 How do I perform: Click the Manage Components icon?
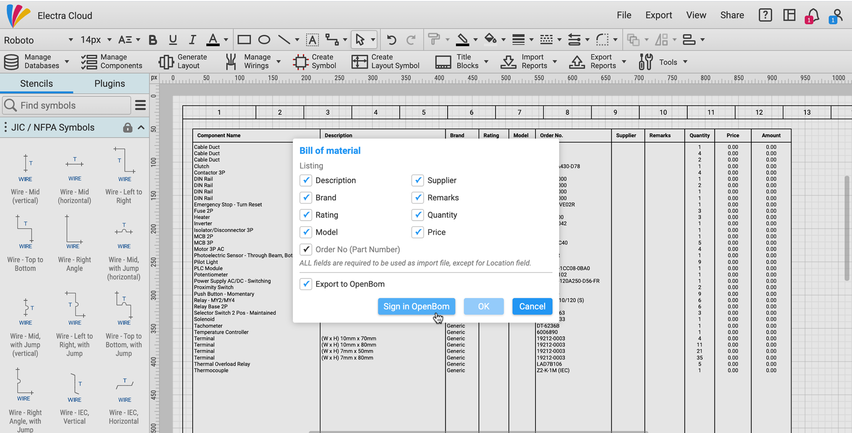[x=89, y=62]
